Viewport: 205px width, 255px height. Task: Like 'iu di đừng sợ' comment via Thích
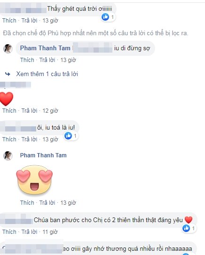[x=27, y=60]
